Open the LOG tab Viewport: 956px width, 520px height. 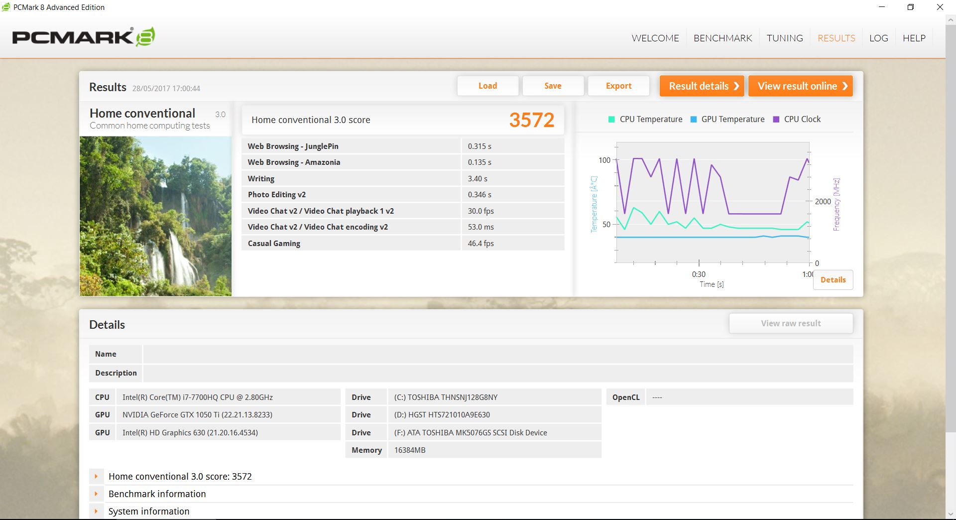click(x=878, y=38)
